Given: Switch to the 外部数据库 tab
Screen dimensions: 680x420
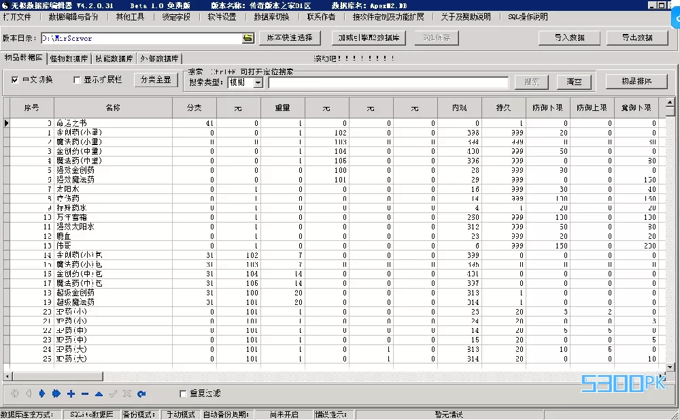Looking at the screenshot, I should pyautogui.click(x=159, y=59).
